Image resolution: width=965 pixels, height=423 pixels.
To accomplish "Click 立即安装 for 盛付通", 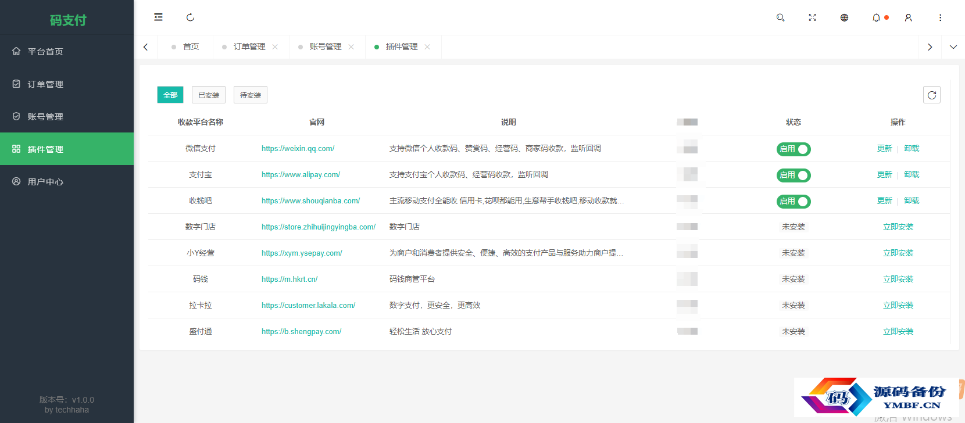I will coord(898,331).
